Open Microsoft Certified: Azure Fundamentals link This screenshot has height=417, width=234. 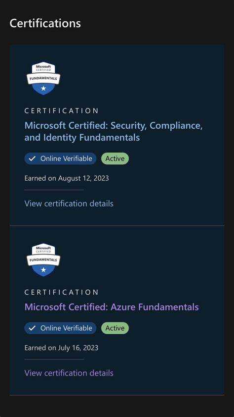click(x=112, y=307)
